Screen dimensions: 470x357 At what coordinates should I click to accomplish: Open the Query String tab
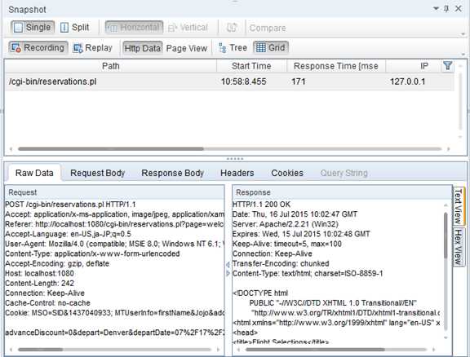pyautogui.click(x=344, y=173)
